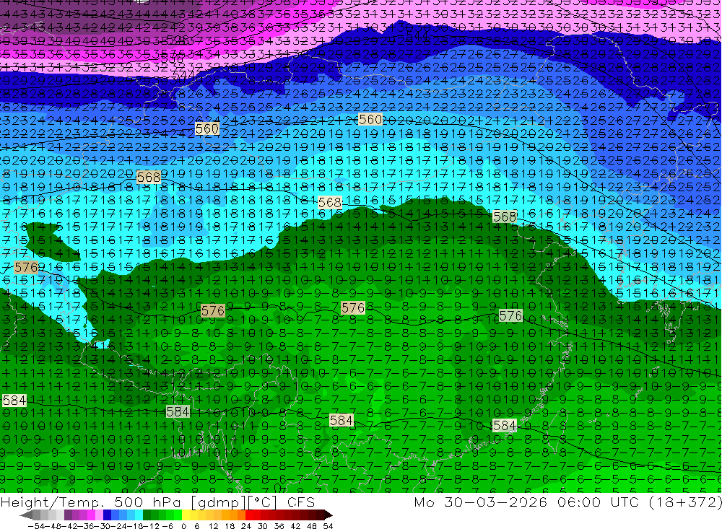Click the cyan legend swatch left of -18

139,515
